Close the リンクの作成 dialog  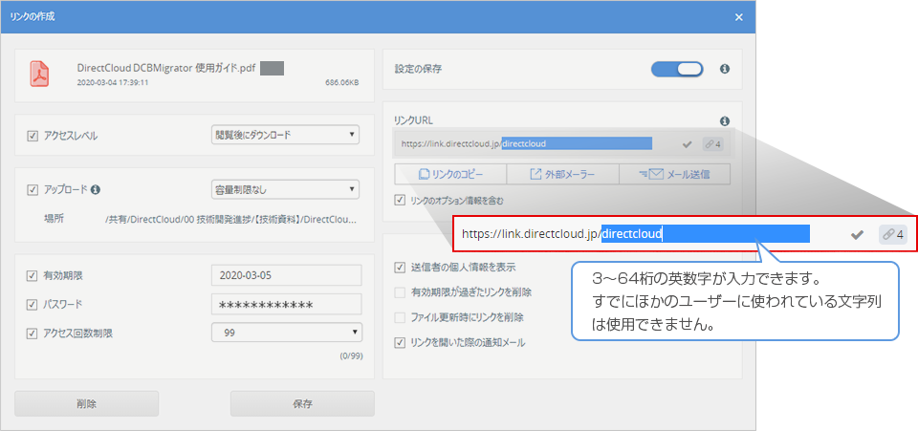739,17
